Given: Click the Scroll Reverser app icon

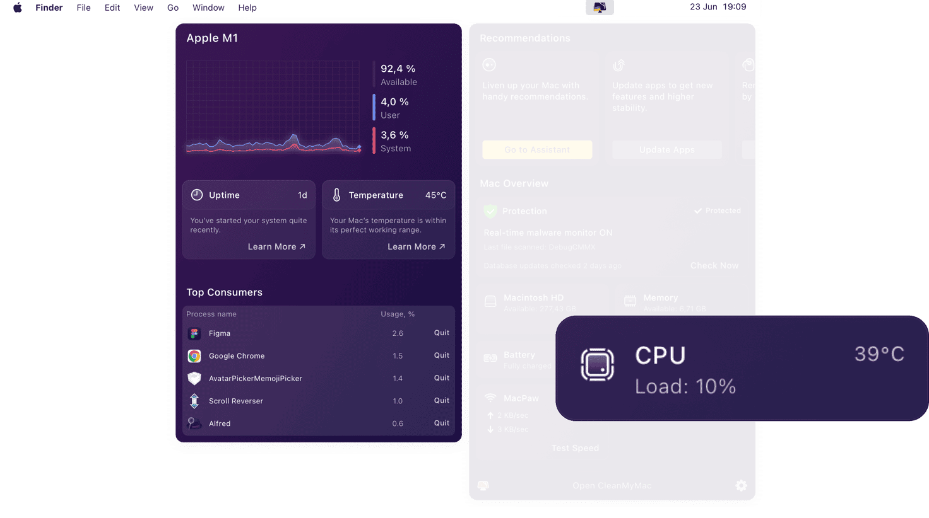Looking at the screenshot, I should [x=194, y=401].
